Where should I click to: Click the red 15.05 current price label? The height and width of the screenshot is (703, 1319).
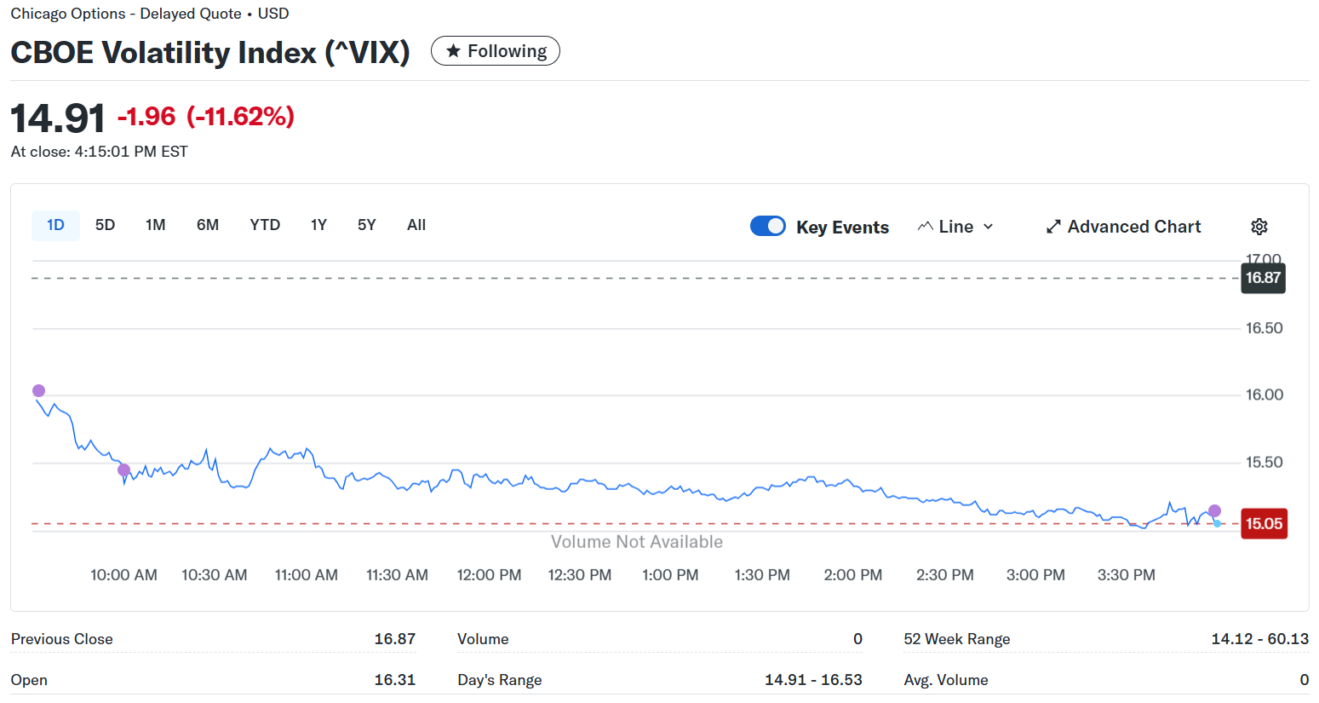pos(1264,523)
